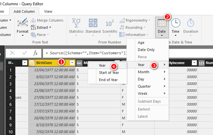This screenshot has width=213, height=135.
Task: Click the ABC text type icon
Action: (x=79, y=63)
